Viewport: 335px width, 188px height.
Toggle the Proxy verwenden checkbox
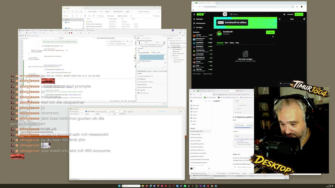(86, 111)
